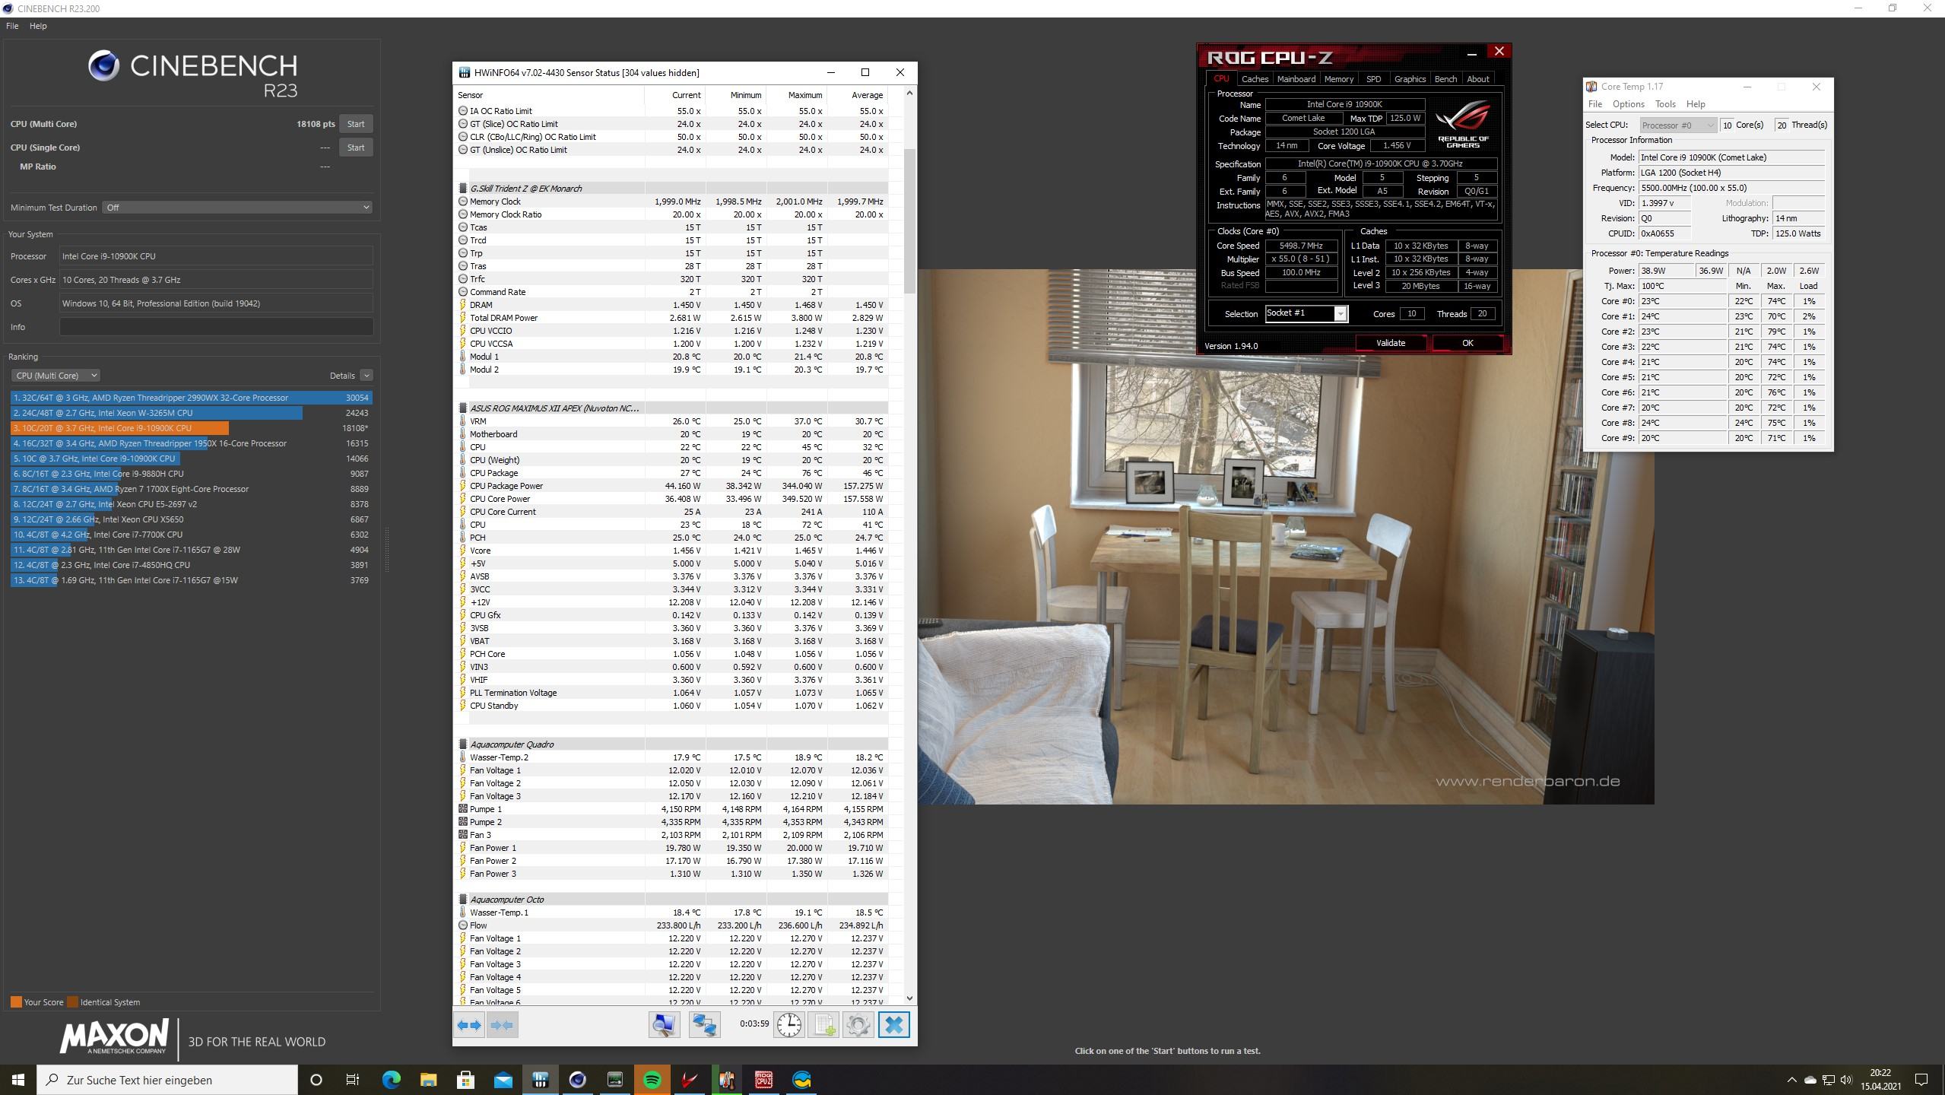Screen dimensions: 1945x1095
Task: Start the CPU (Single Core) test
Action: pos(355,148)
